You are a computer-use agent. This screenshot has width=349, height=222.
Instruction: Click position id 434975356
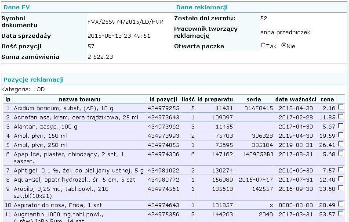[x=164, y=215]
